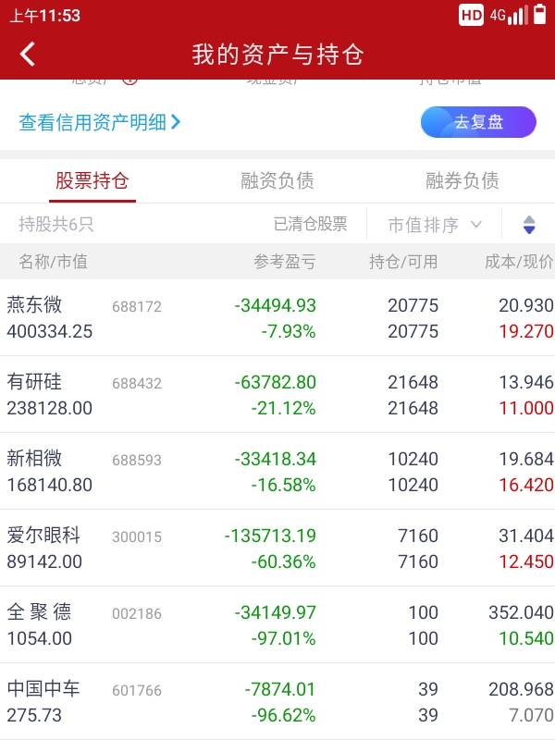The image size is (555, 740).
Task: Tap current price 12.450
Action: point(526,561)
